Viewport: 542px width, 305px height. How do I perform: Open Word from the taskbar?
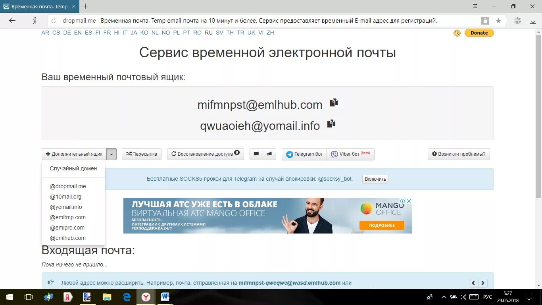point(165,297)
